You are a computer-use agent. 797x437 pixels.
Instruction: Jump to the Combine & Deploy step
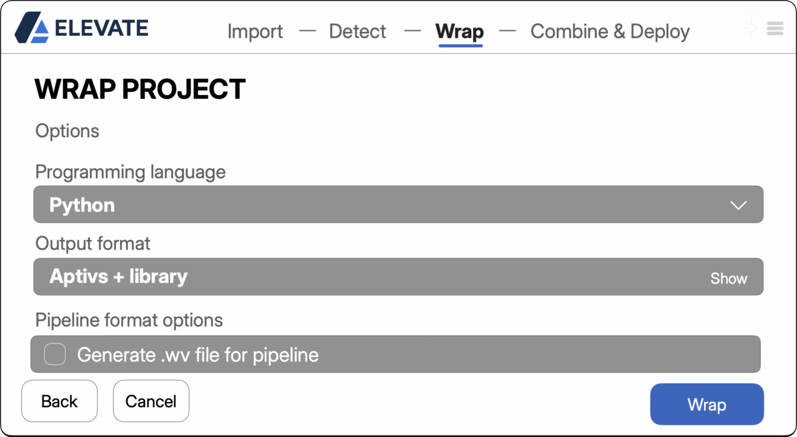610,32
